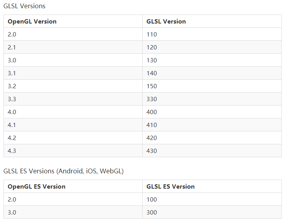Click the OpenGL 2.1 cell
The image size is (283, 220).
[12, 47]
